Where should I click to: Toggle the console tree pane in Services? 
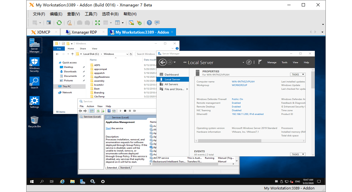[x=92, y=111]
